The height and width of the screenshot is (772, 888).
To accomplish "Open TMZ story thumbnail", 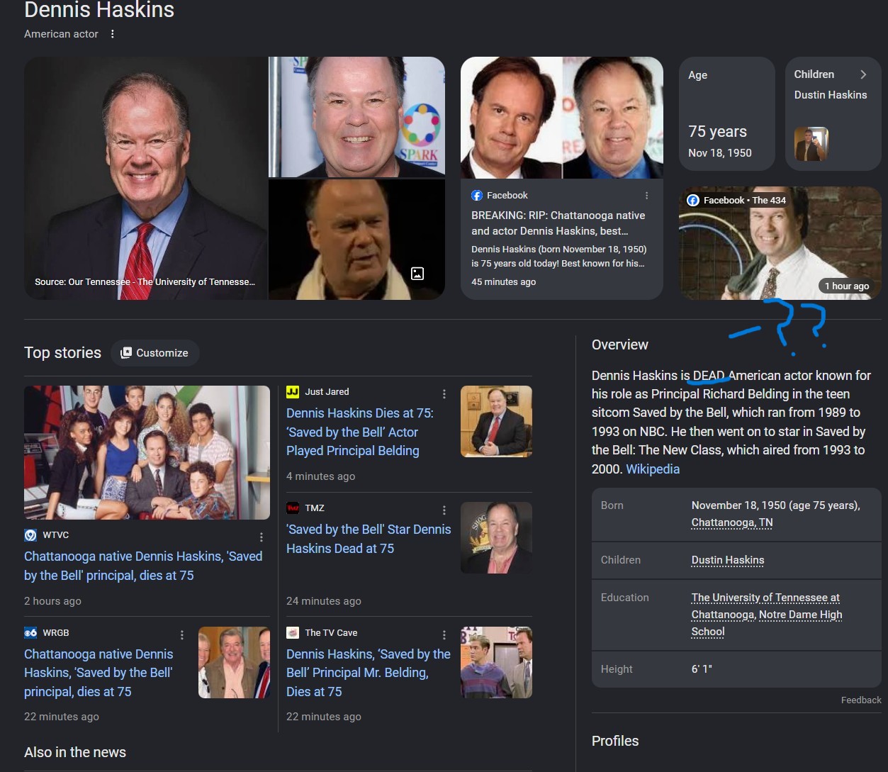I will pos(496,537).
